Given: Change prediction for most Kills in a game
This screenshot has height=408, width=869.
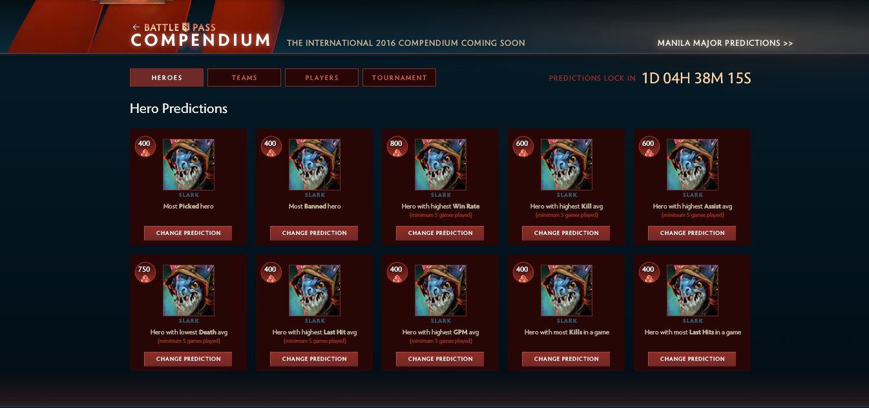Looking at the screenshot, I should coord(566,359).
